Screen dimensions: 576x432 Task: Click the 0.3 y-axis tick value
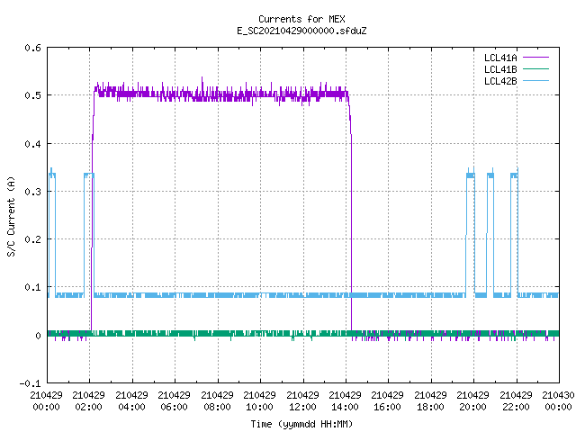pyautogui.click(x=32, y=192)
